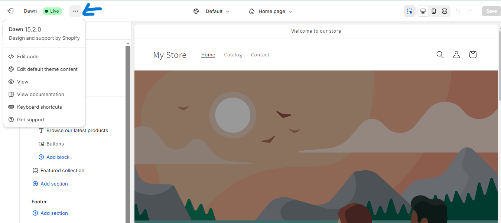Switch to desktop preview icon
The height and width of the screenshot is (223, 501).
tap(423, 11)
